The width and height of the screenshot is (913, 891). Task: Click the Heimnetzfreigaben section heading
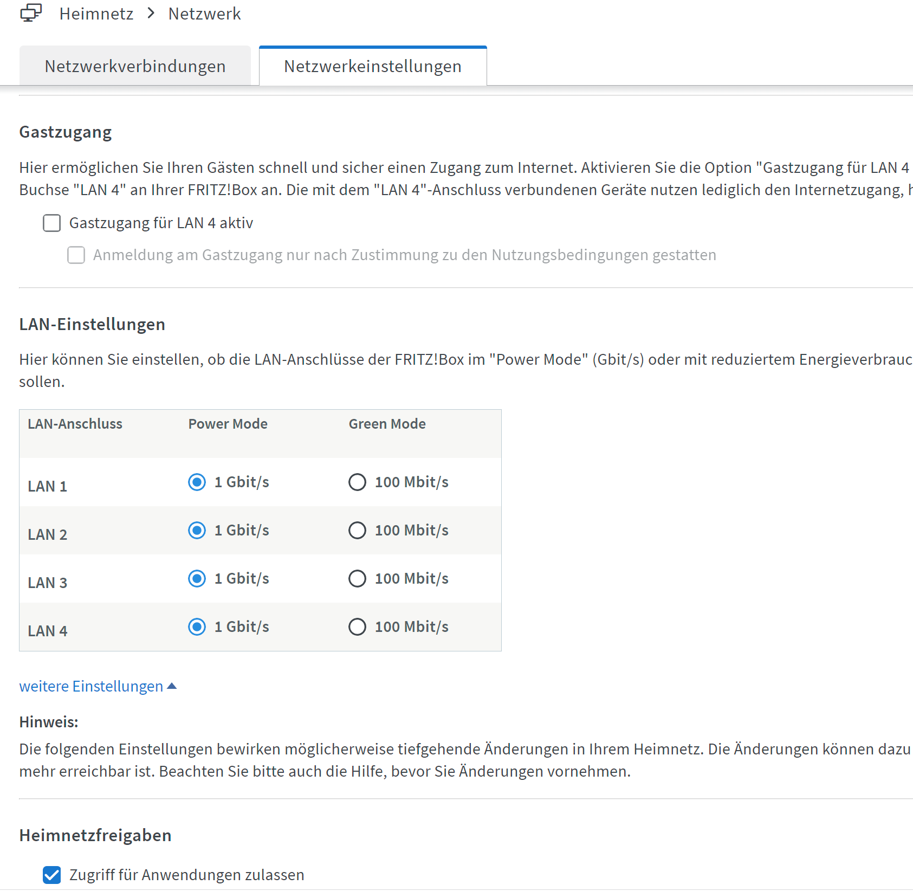(x=95, y=835)
